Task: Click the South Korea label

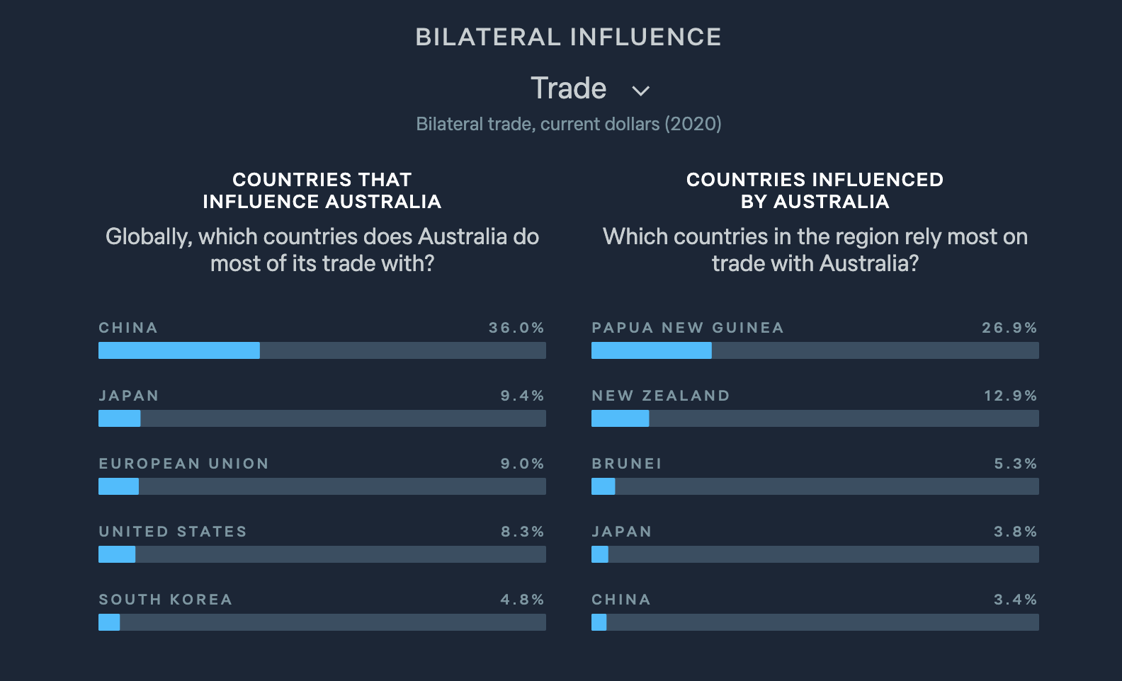Action: [x=165, y=600]
